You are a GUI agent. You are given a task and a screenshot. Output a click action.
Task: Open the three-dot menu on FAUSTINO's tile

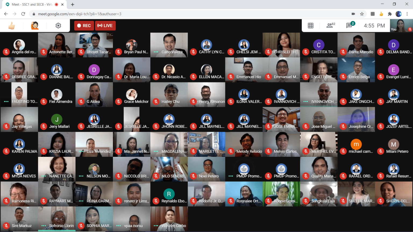(x=6, y=102)
